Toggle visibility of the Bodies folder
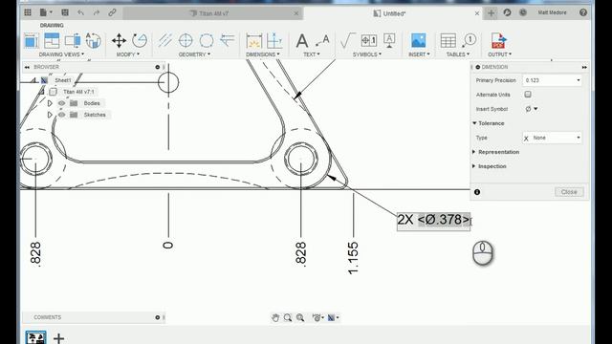The height and width of the screenshot is (344, 612). click(x=61, y=103)
